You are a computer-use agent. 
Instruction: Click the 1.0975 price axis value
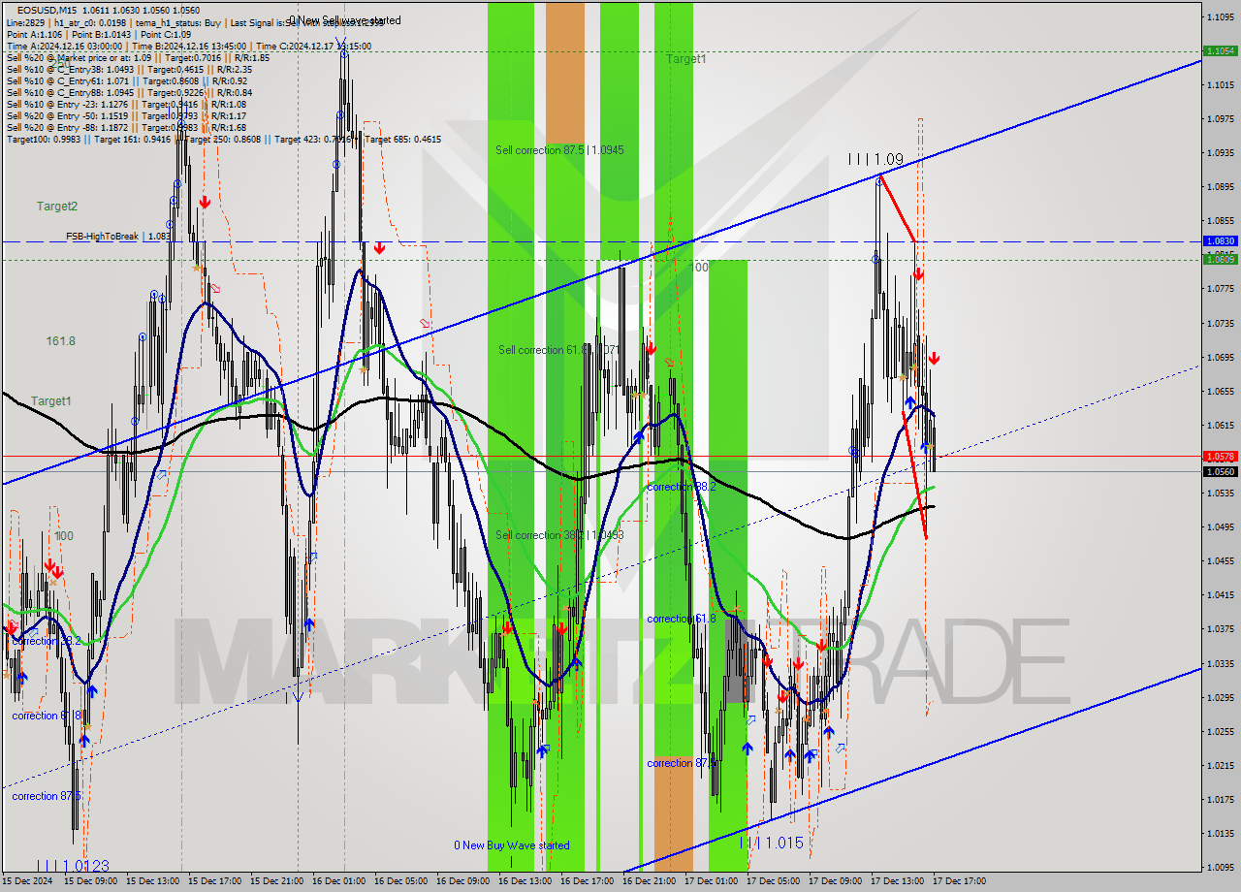[1220, 119]
